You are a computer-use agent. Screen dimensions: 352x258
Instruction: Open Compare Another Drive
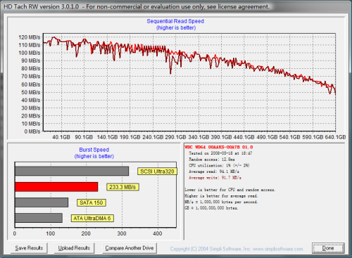point(130,248)
